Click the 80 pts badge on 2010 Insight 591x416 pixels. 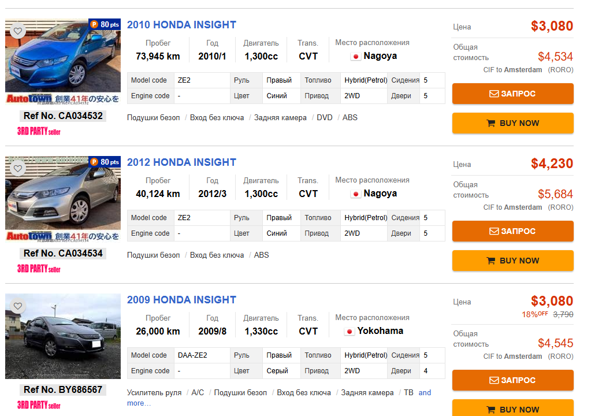105,24
